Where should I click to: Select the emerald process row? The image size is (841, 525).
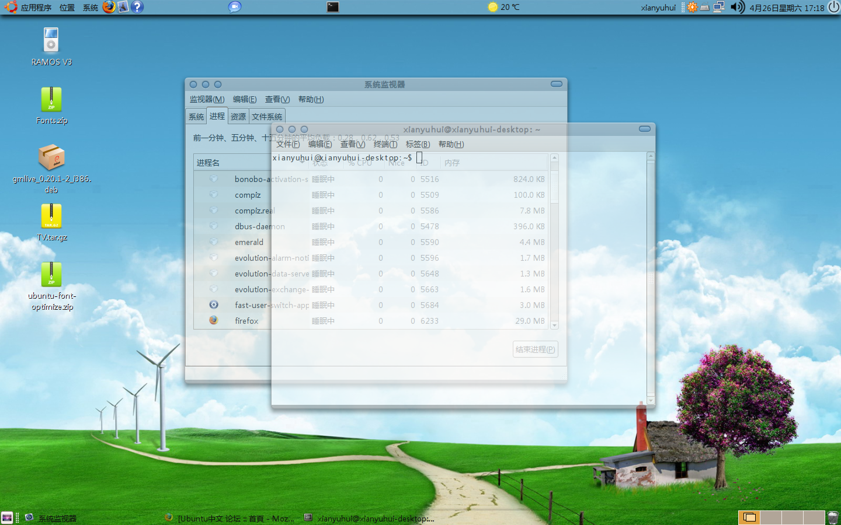[x=371, y=242]
